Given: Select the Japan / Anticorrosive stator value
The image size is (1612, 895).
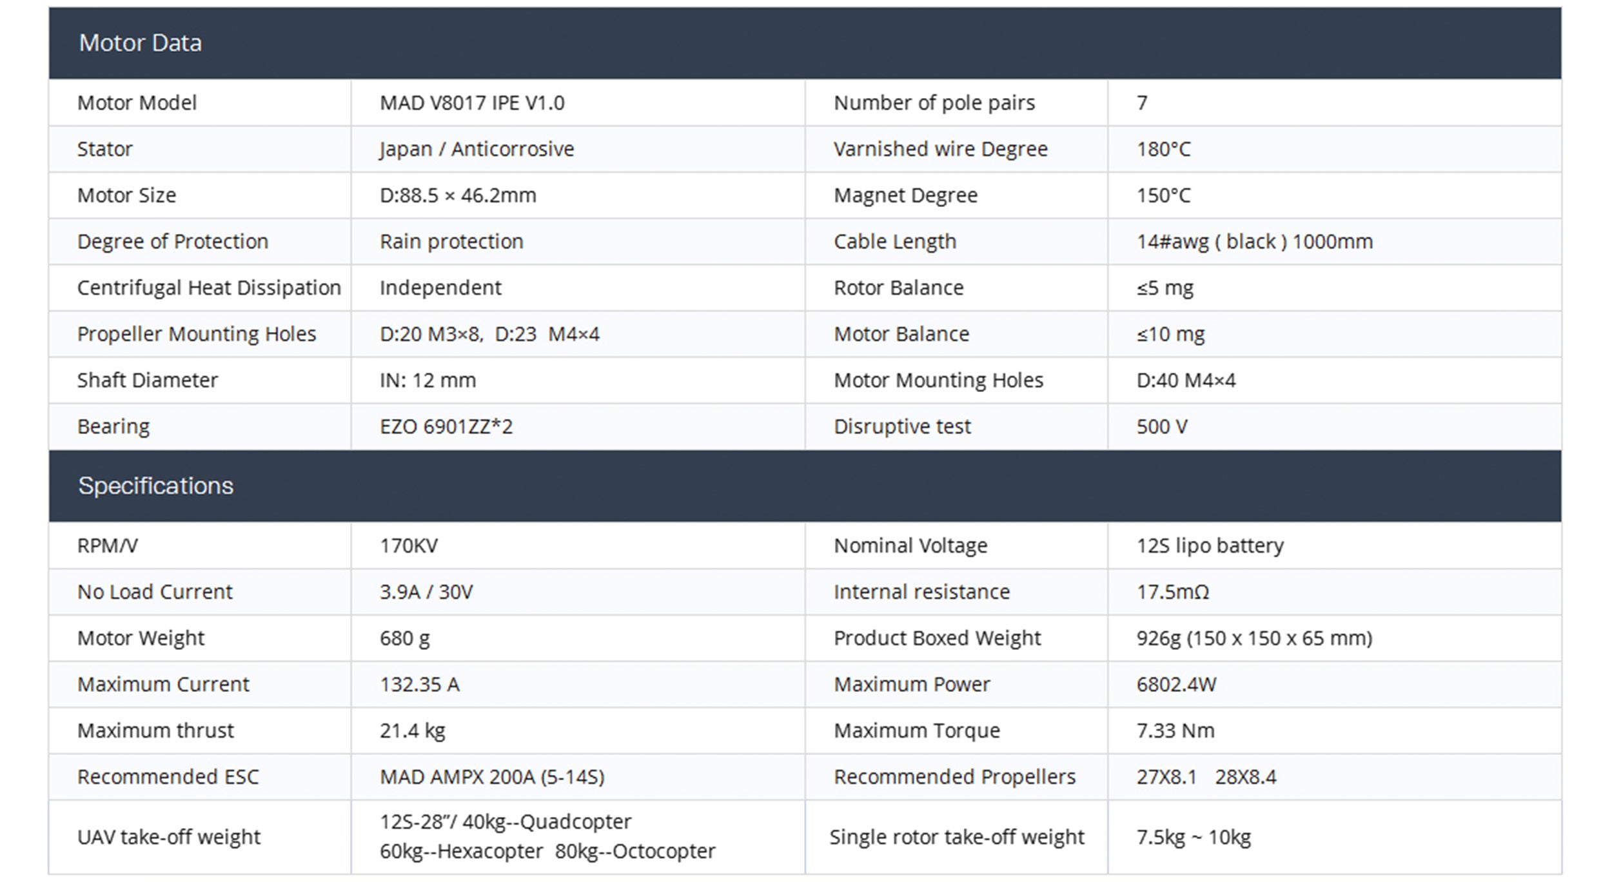Looking at the screenshot, I should (477, 149).
